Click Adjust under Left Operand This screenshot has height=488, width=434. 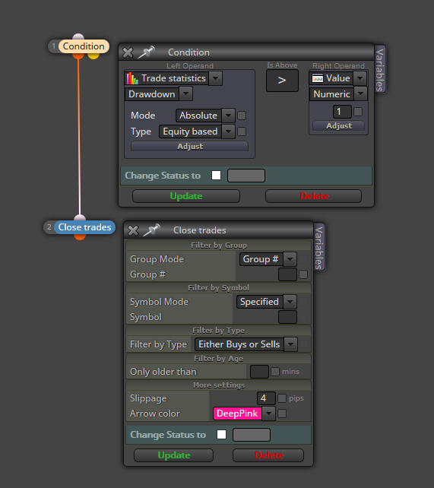point(190,146)
